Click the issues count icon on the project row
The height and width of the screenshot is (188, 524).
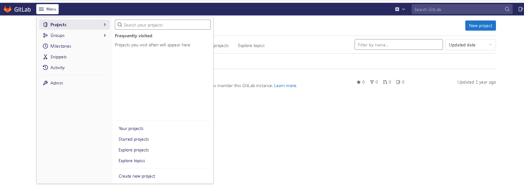tap(398, 82)
